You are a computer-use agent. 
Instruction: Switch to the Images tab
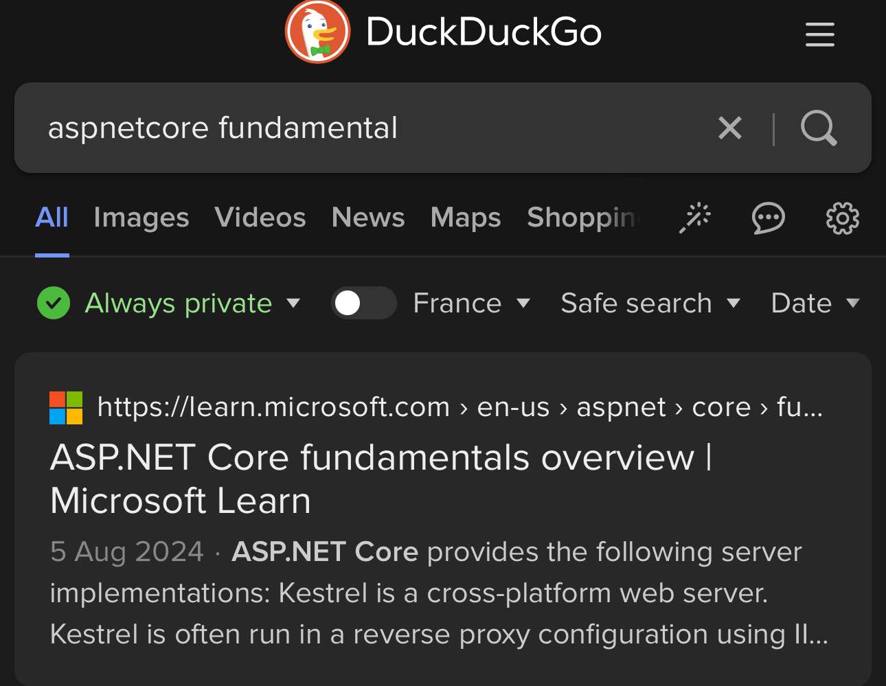pyautogui.click(x=141, y=218)
